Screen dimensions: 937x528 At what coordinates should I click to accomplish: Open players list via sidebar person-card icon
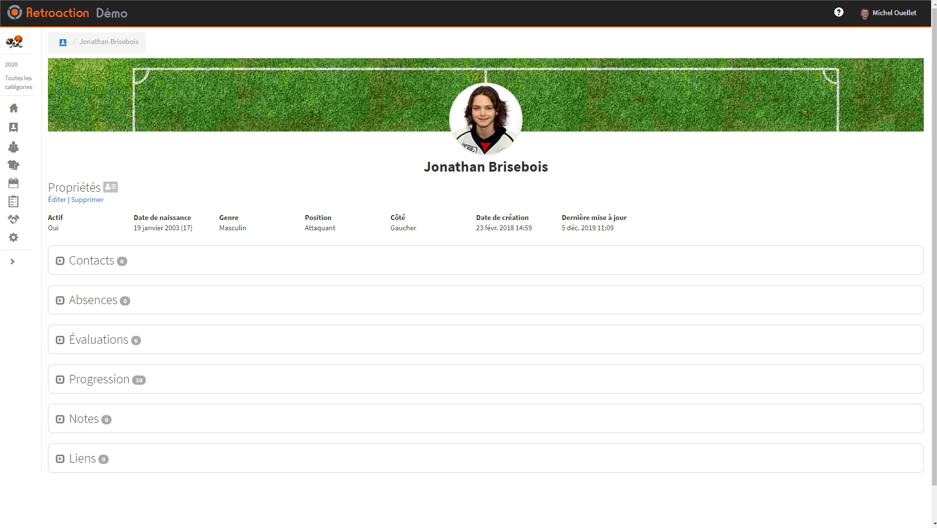[x=14, y=127]
